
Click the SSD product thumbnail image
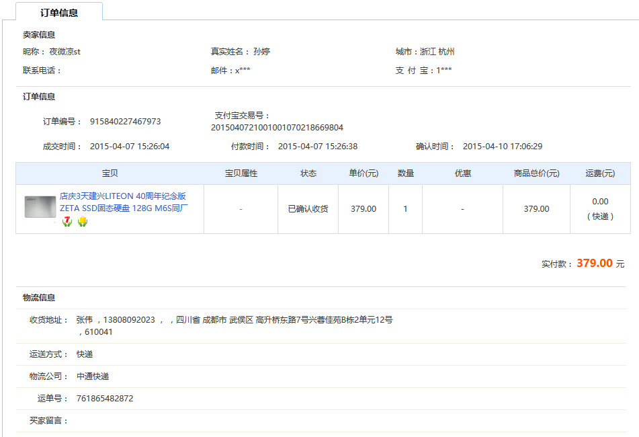[40, 207]
